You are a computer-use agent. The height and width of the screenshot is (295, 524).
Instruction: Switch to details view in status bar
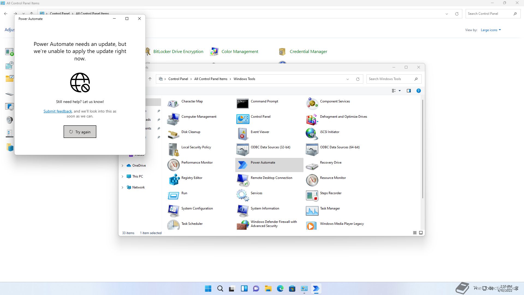pos(415,233)
